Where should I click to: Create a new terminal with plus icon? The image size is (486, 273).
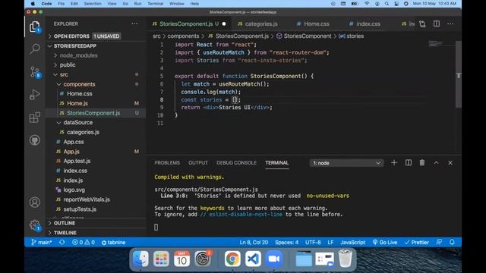tap(394, 163)
